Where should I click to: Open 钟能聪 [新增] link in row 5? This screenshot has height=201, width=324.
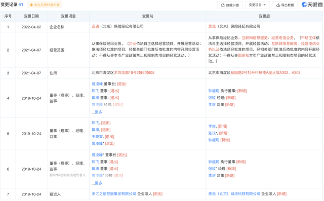(214, 140)
